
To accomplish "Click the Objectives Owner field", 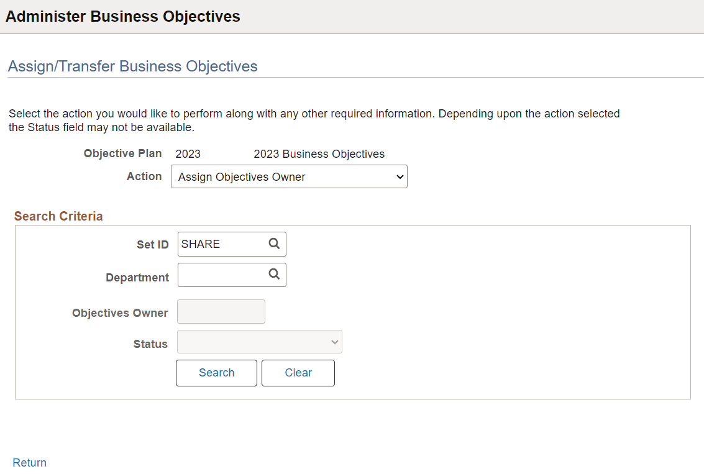I will click(x=221, y=311).
